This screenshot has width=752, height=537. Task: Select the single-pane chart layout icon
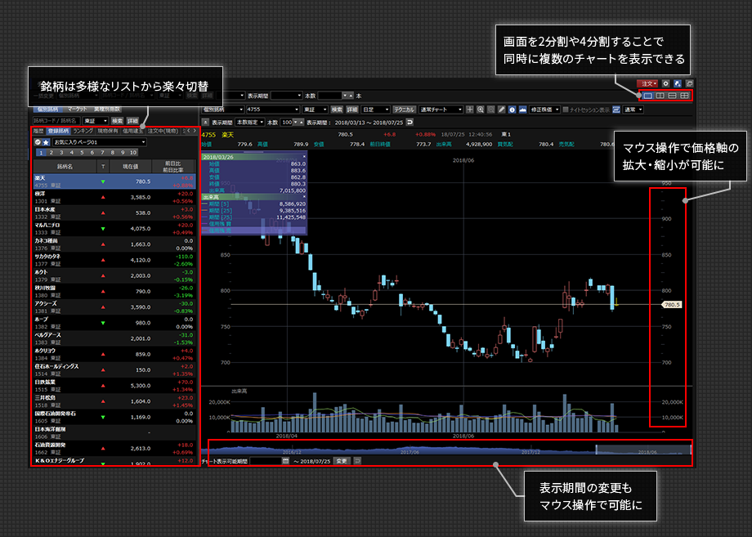pos(647,96)
